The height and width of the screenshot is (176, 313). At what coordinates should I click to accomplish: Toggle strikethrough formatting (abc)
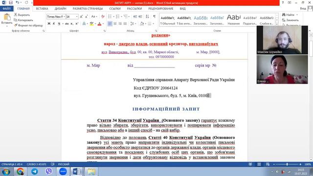click(x=67, y=24)
